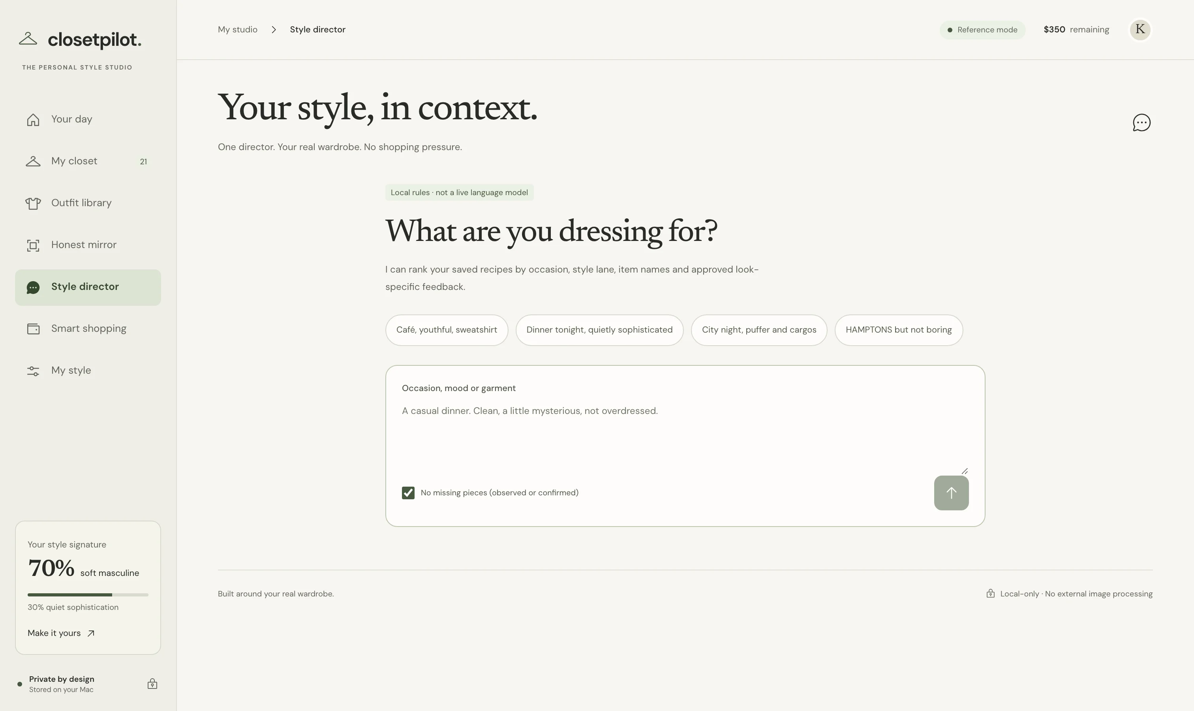Click the Reference mode badge
Viewport: 1194px width, 711px height.
pos(982,30)
